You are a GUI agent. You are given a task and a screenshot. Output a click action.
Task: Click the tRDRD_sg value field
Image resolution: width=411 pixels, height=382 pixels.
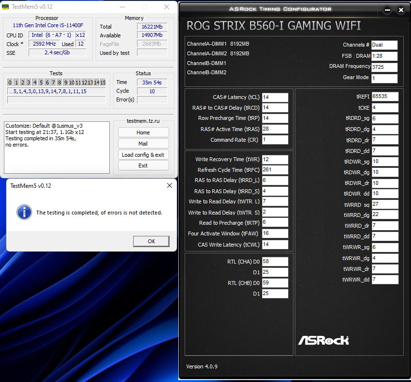(385, 118)
